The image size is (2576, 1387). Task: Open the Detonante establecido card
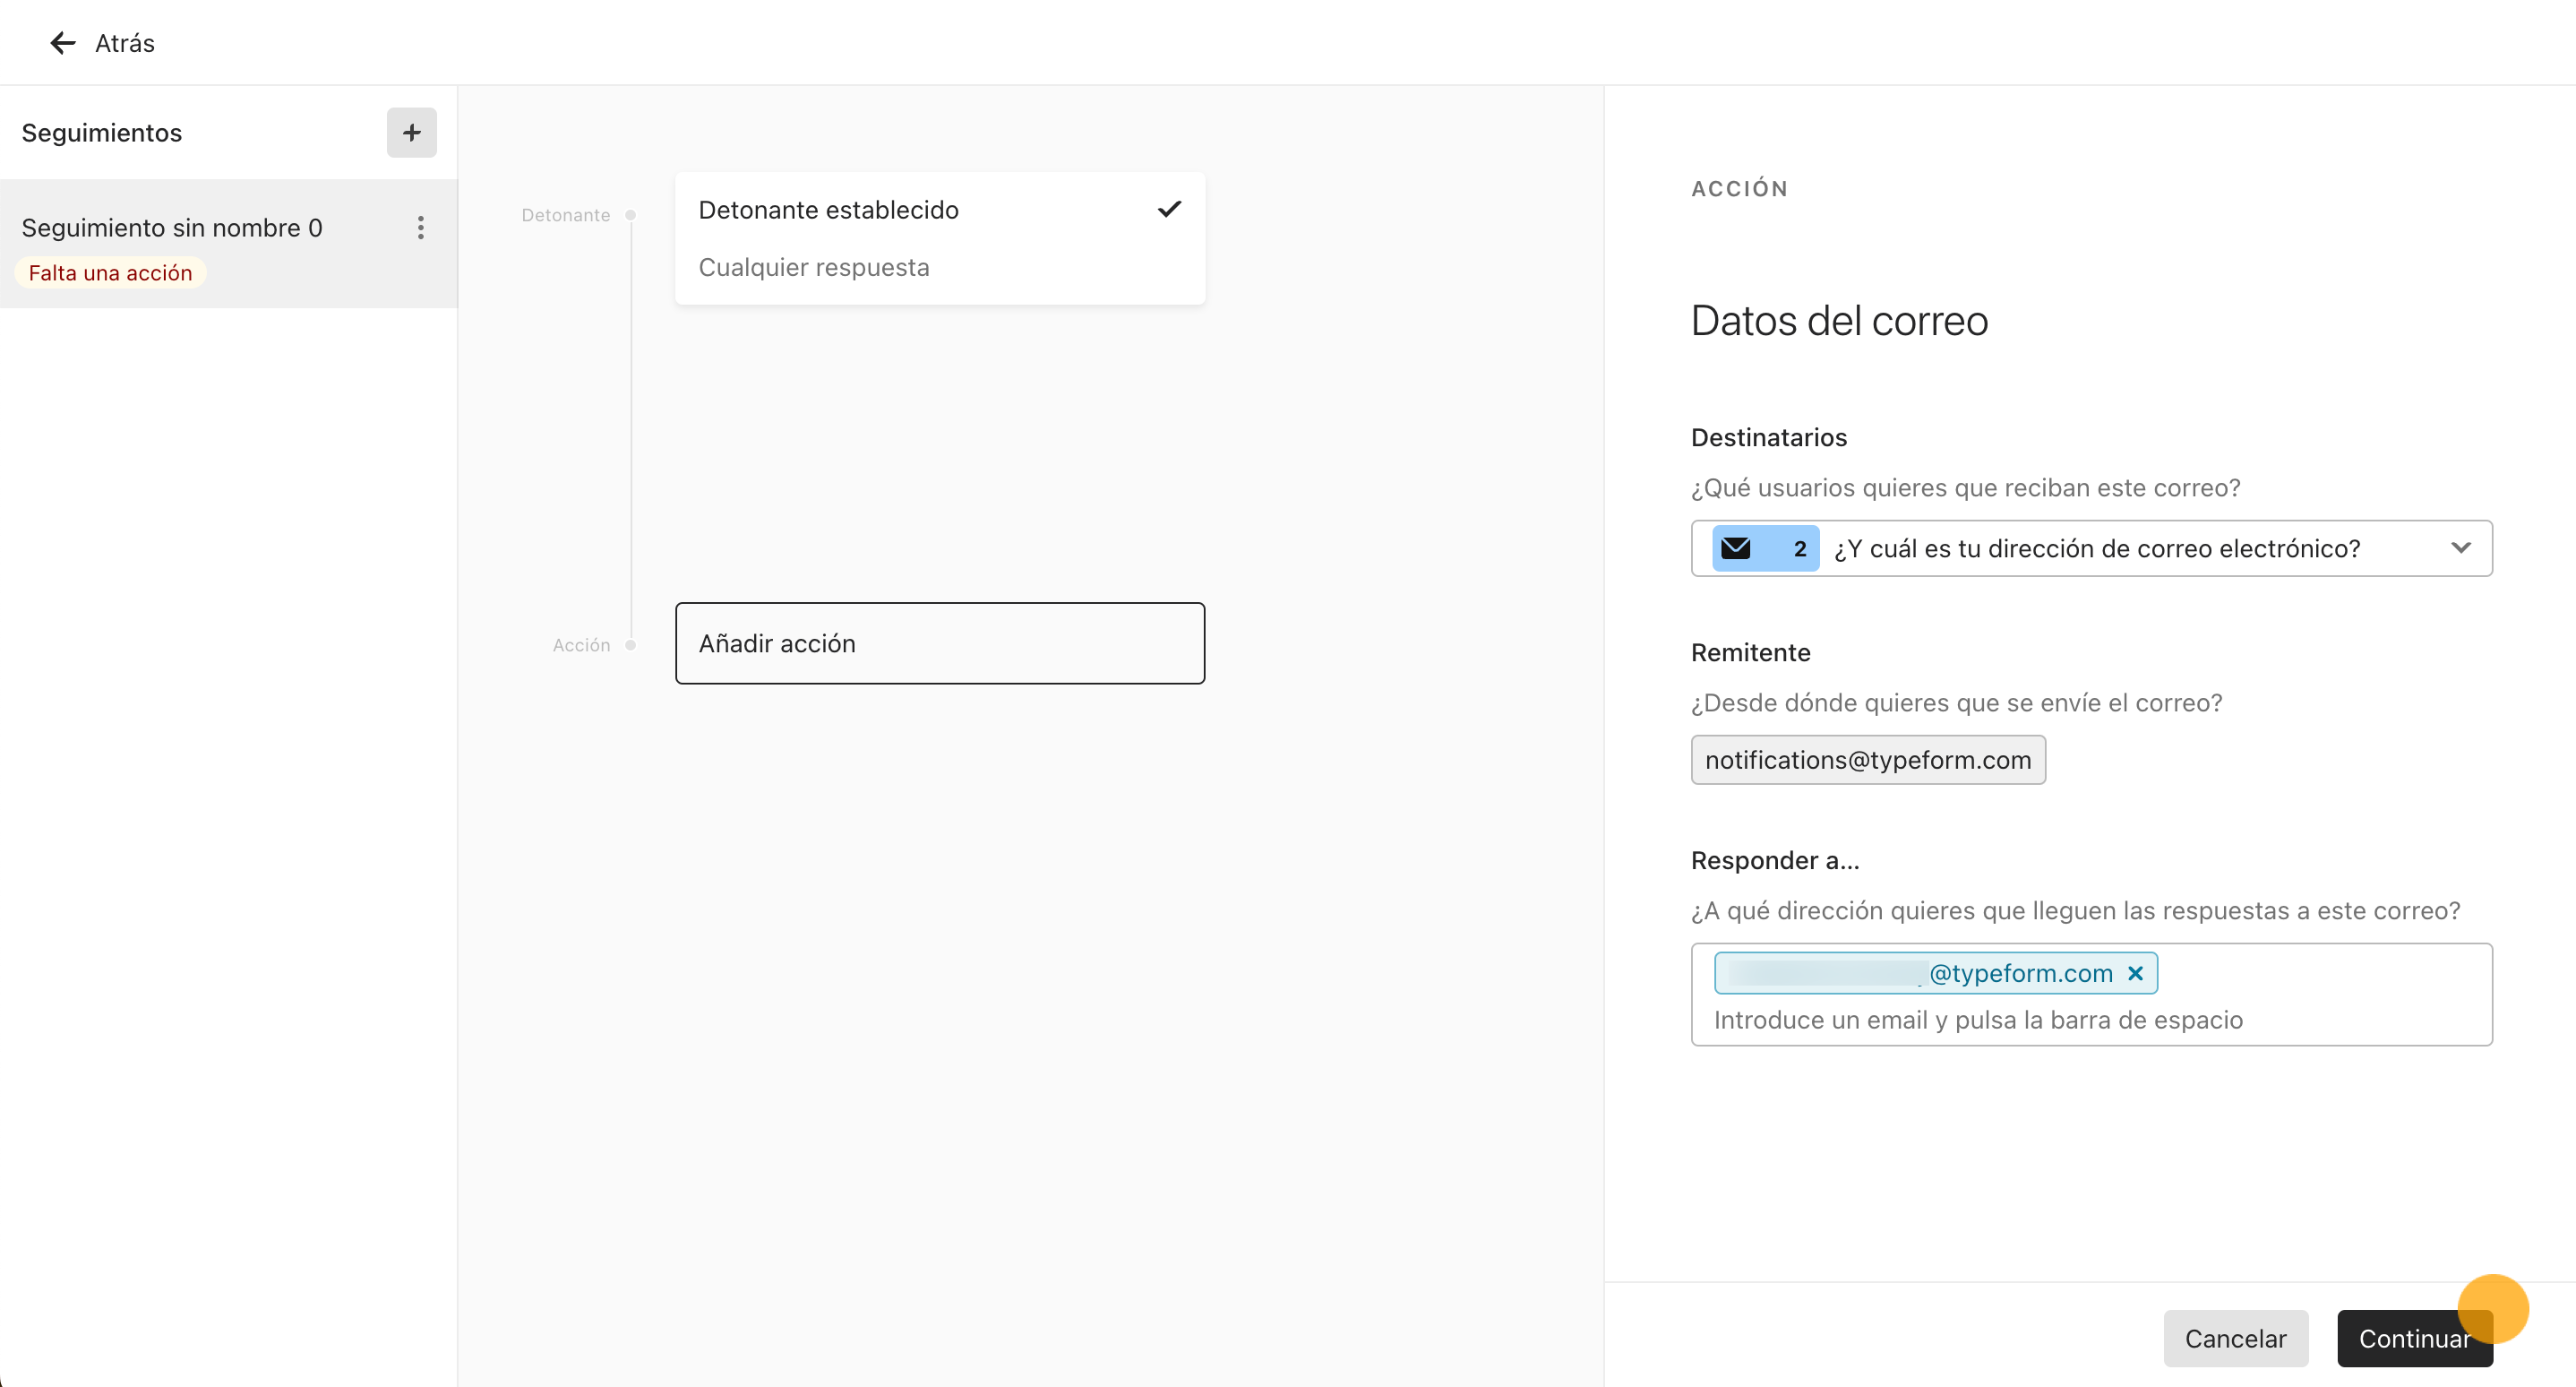point(939,238)
